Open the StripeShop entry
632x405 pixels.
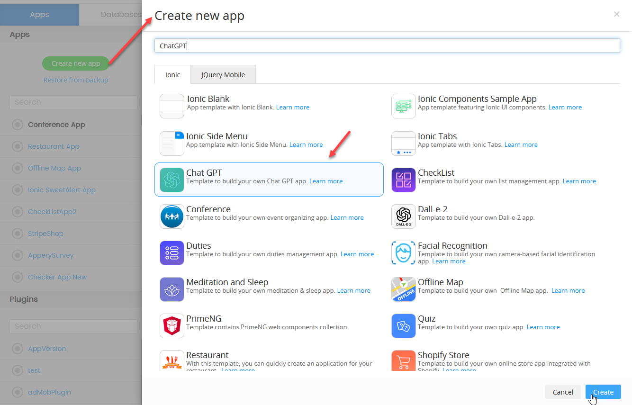[x=45, y=234]
